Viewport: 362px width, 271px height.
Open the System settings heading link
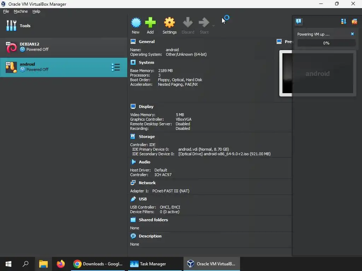tap(146, 62)
